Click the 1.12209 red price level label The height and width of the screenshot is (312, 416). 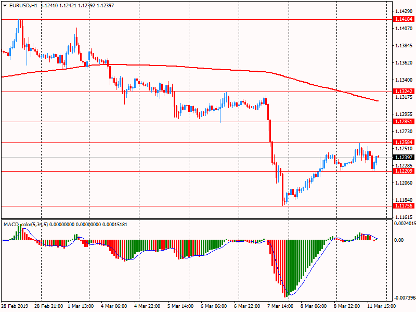[x=404, y=171]
